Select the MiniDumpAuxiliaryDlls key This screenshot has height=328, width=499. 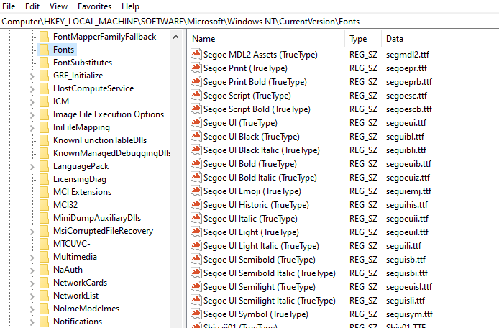[97, 218]
